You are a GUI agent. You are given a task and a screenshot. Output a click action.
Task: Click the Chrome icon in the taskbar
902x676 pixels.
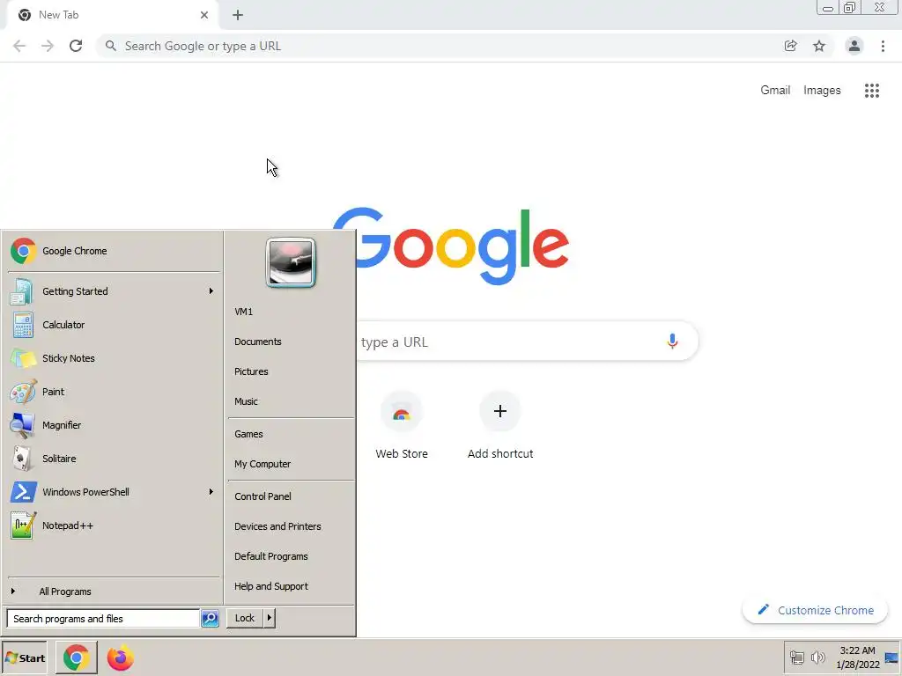[x=77, y=658]
